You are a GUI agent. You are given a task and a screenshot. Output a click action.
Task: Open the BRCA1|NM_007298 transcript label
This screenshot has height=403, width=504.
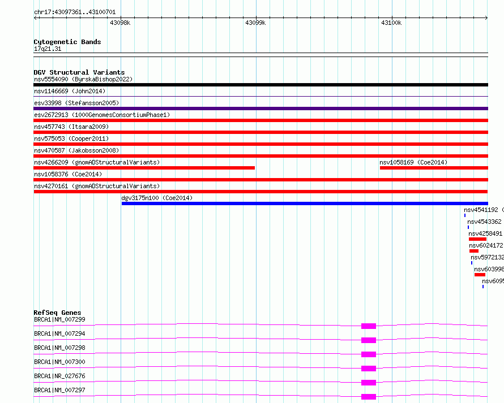point(60,348)
